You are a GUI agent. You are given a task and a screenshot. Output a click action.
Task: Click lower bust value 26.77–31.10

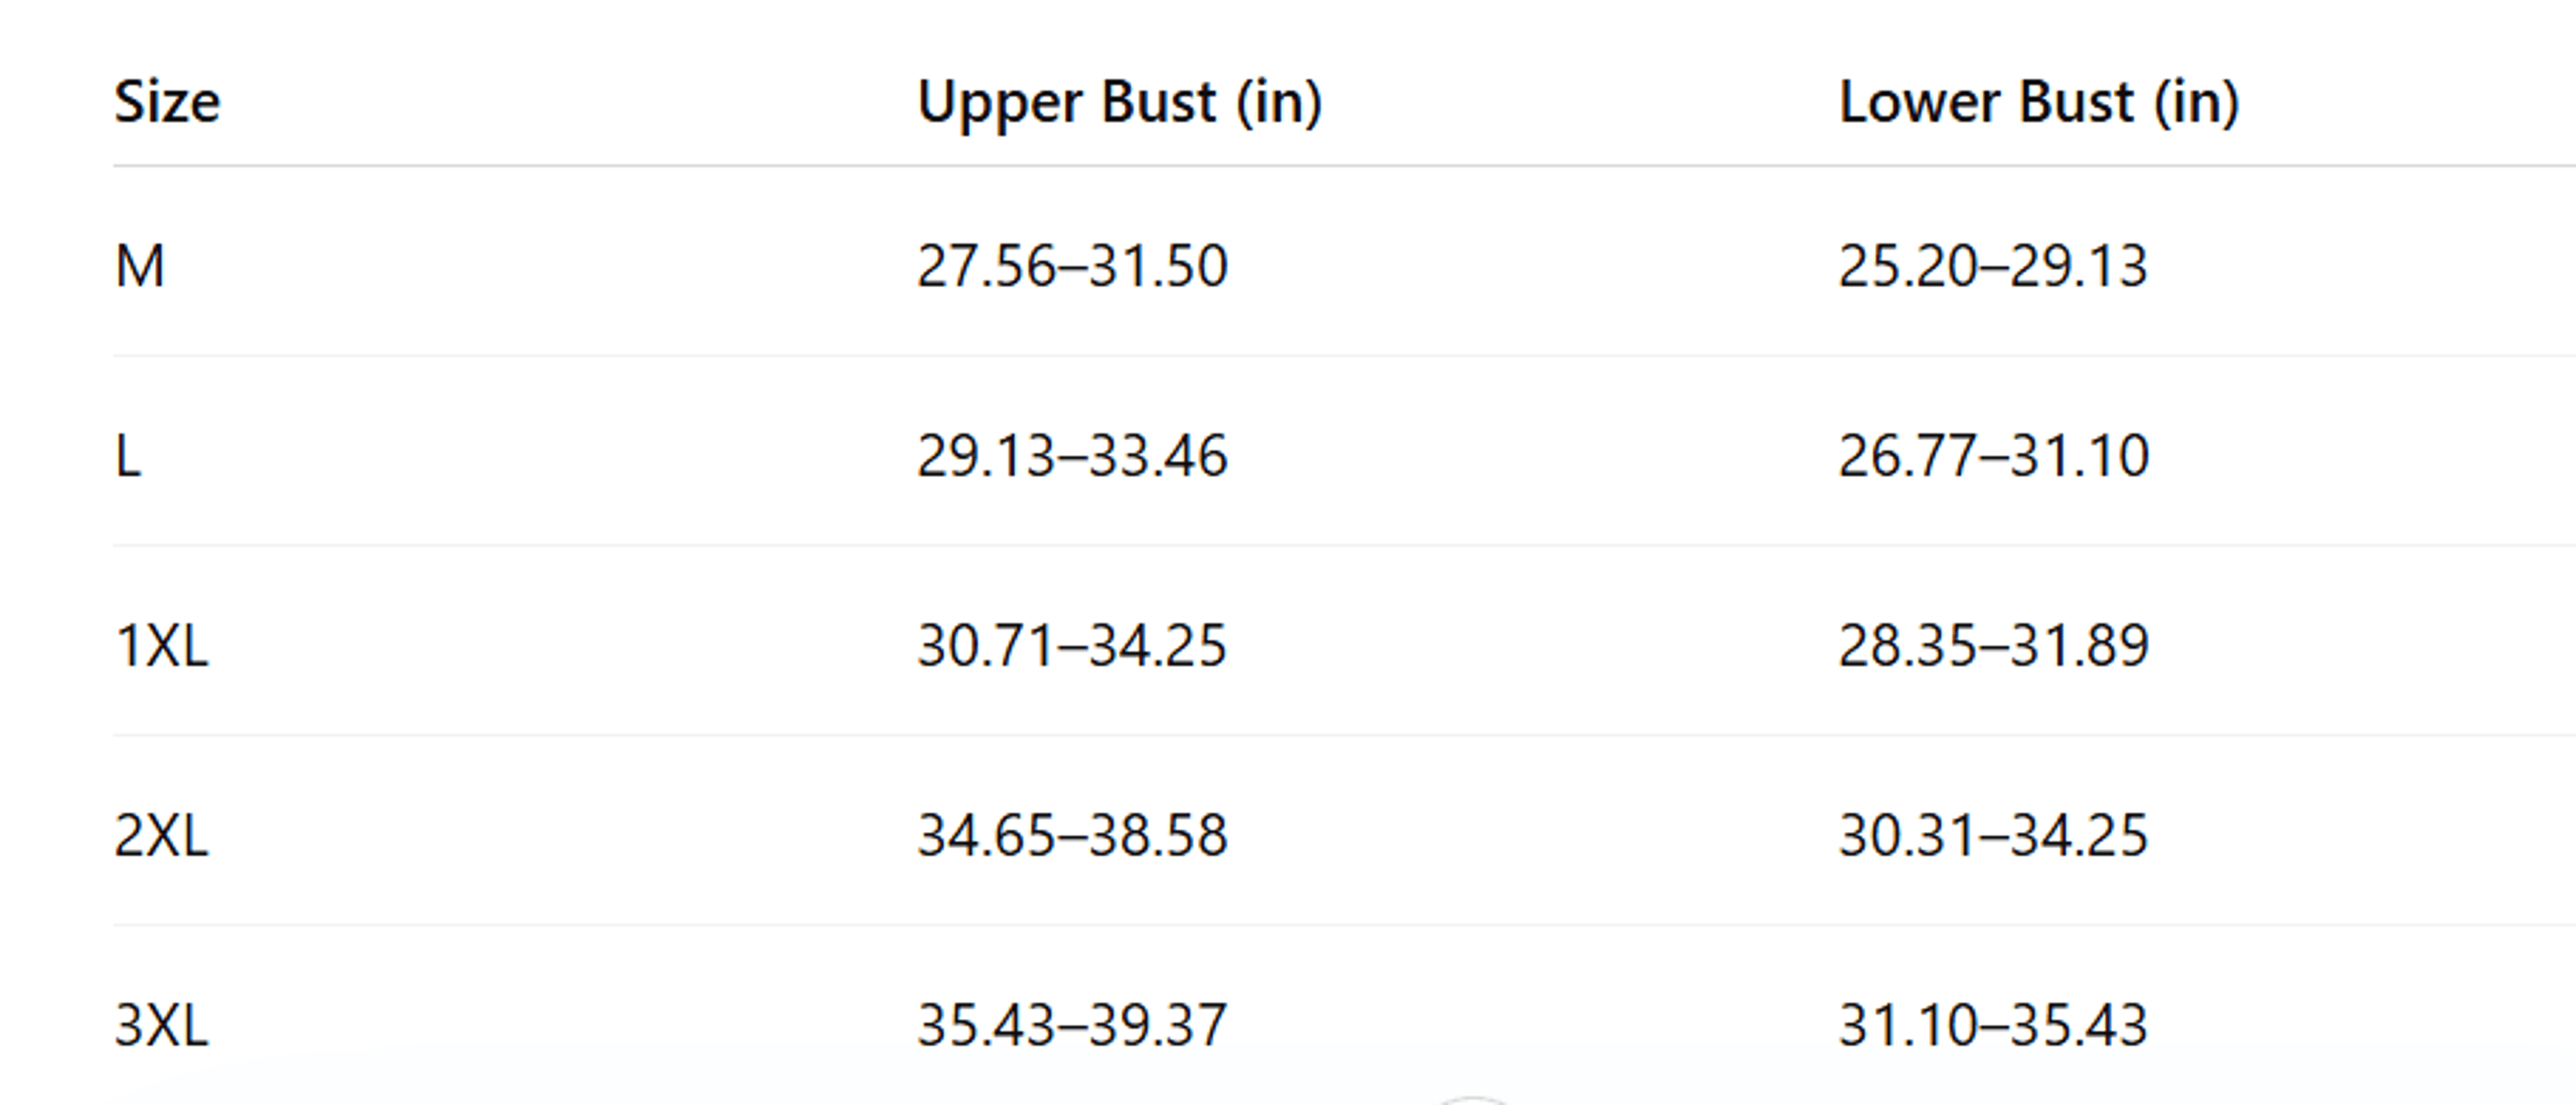(x=1993, y=456)
